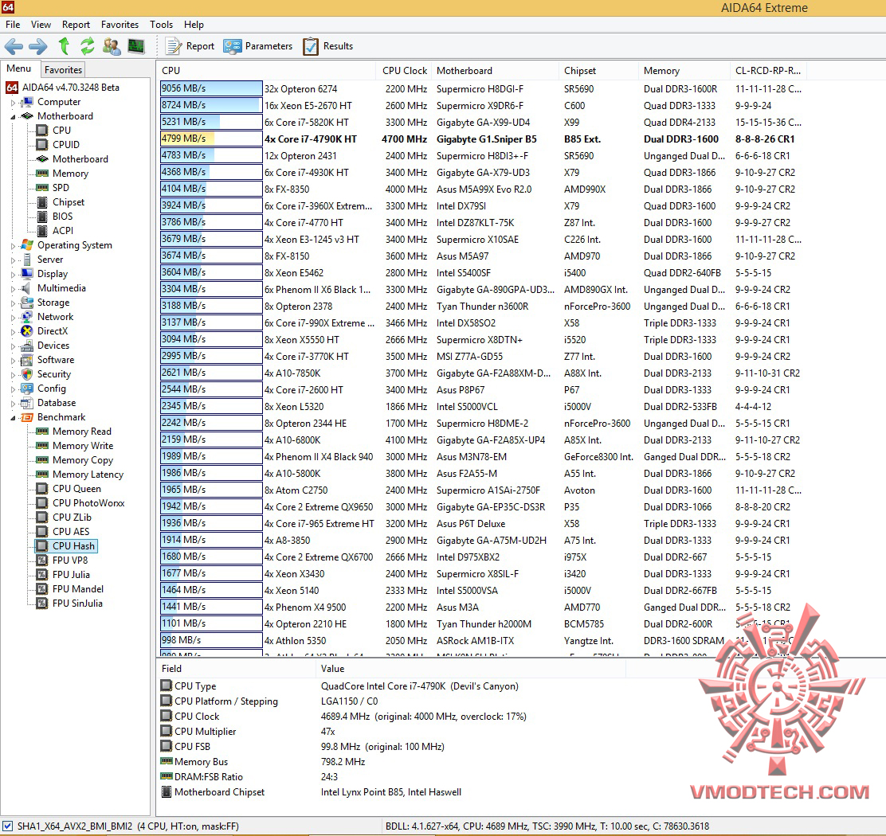Click the Back arrow toolbar icon
886x836 pixels.
[x=14, y=46]
